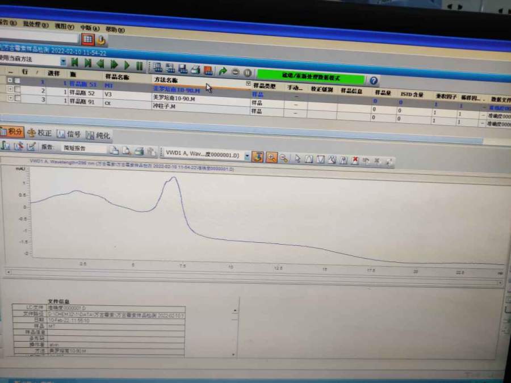The image size is (511, 383).
Task: Open the filter dropdown on the 方法名称 column header
Action: coord(248,84)
